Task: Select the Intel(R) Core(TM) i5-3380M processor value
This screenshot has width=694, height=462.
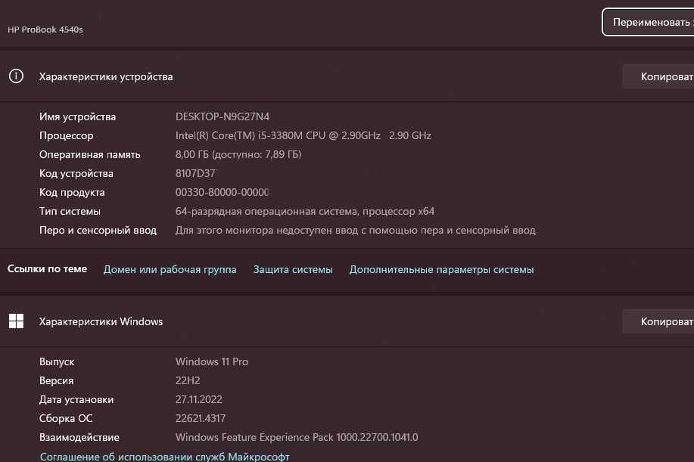Action: coord(303,135)
